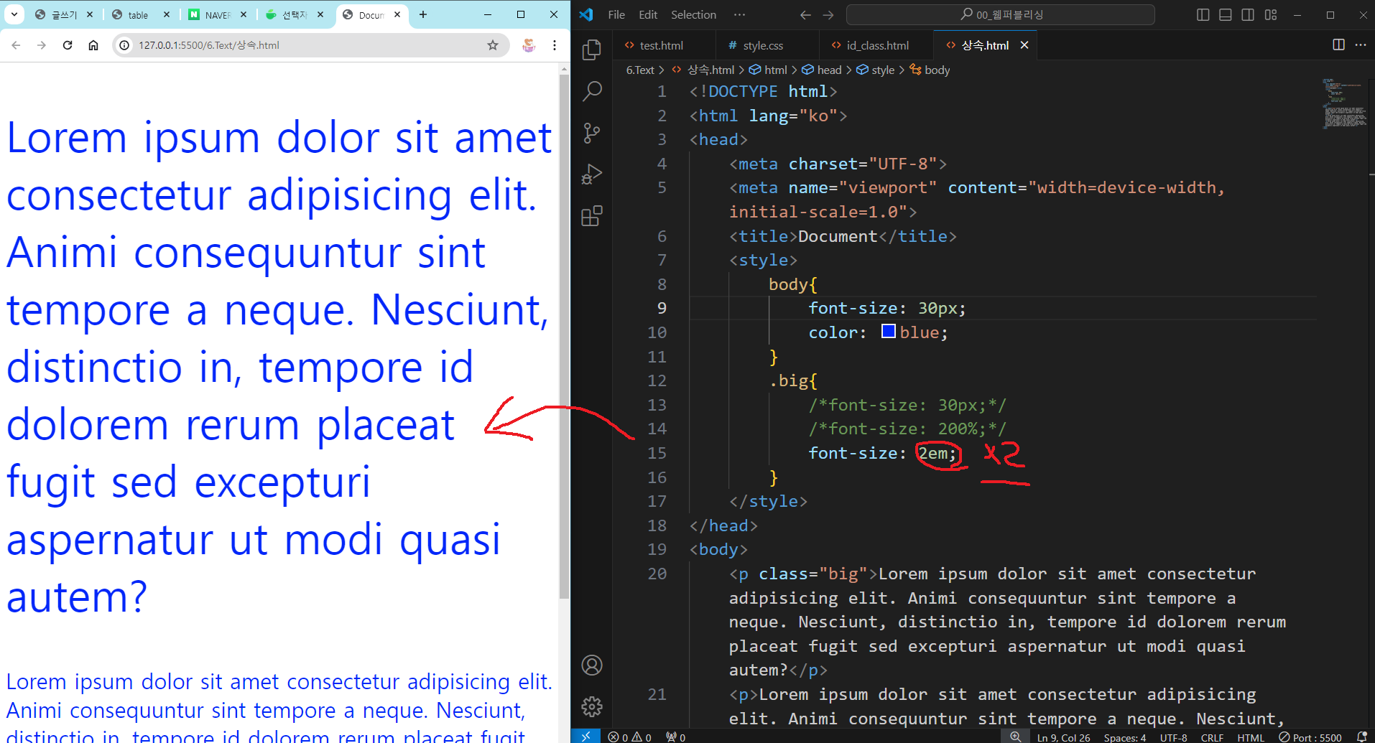
Task: Click the browser page vertical scrollbar
Action: [564, 335]
